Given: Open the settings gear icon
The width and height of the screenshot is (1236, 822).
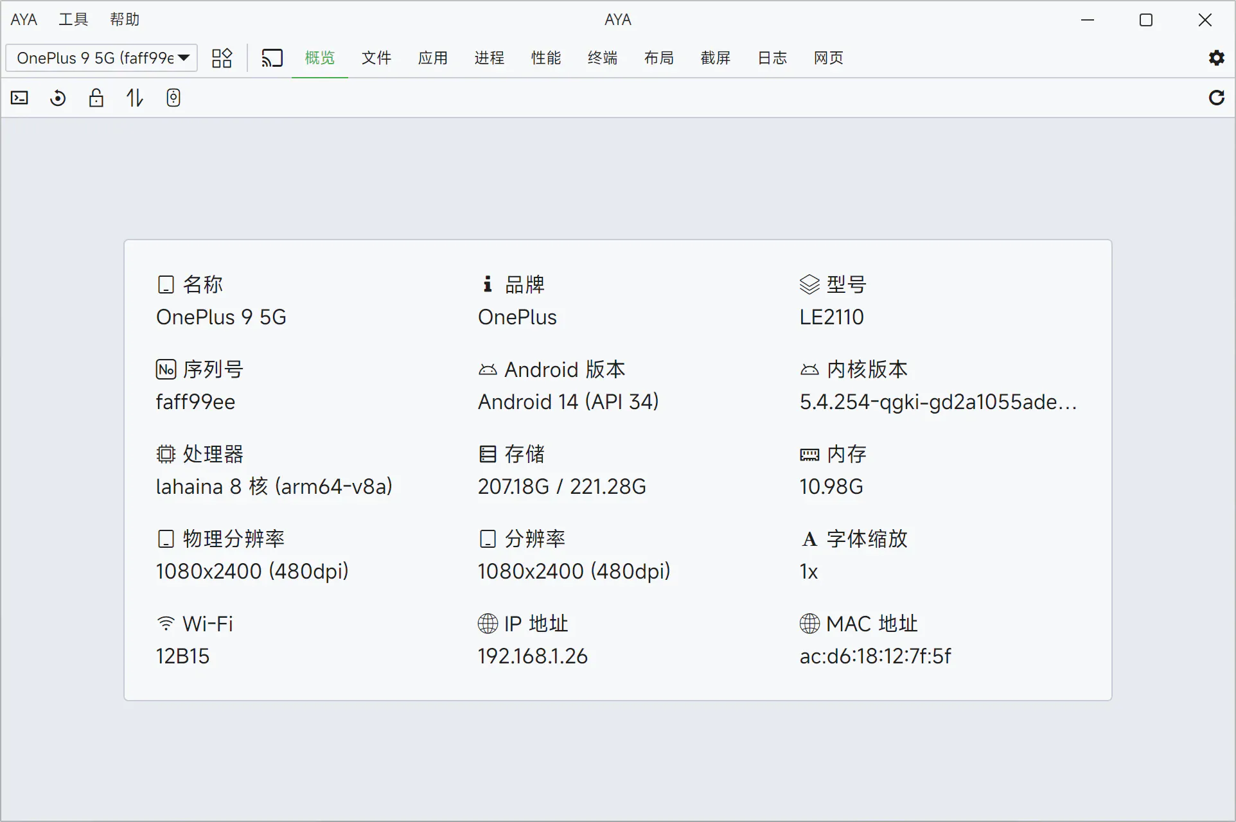Looking at the screenshot, I should click(1216, 58).
